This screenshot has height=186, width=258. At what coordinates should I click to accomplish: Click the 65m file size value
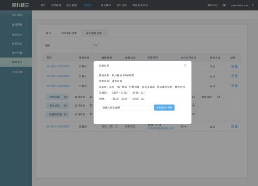(x=183, y=126)
